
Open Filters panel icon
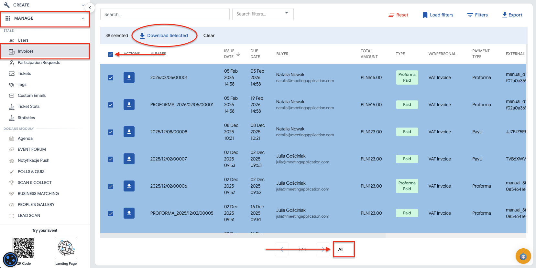coord(470,15)
